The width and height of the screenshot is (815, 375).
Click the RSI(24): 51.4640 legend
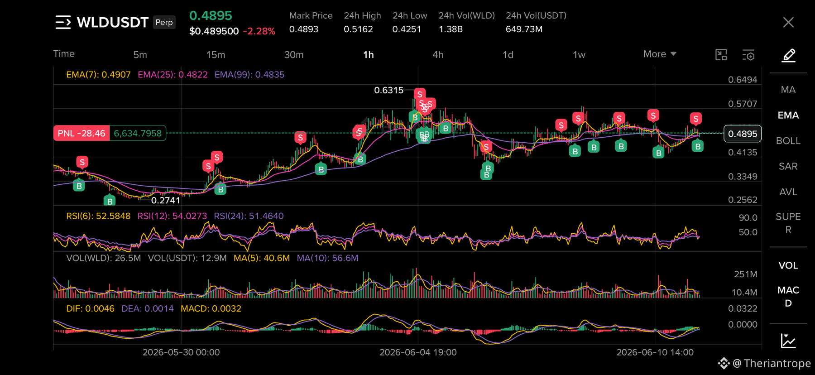(249, 216)
